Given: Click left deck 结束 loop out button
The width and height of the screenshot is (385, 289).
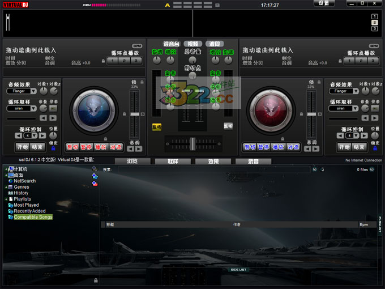Looking at the screenshot, I should 37,147.
